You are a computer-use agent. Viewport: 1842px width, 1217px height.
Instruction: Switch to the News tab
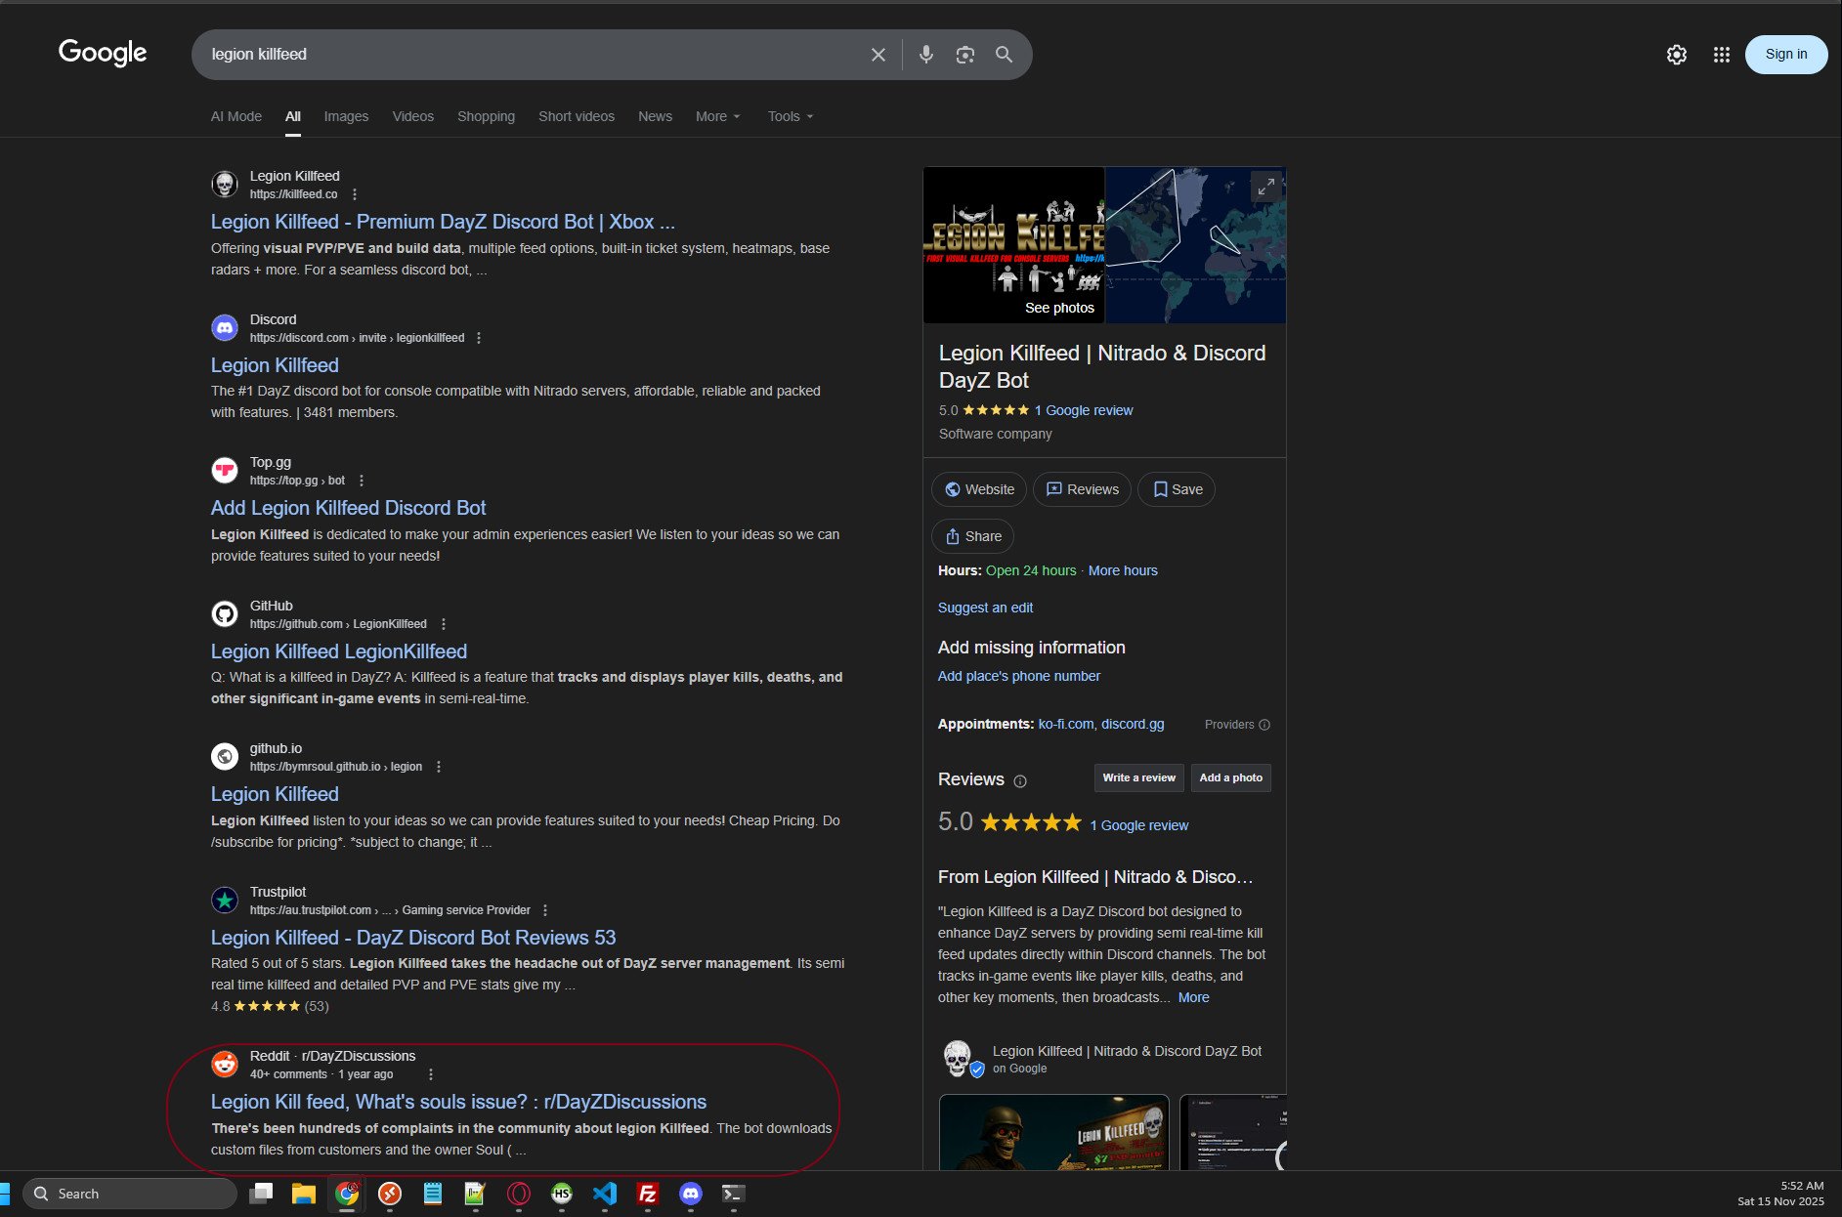pyautogui.click(x=655, y=116)
